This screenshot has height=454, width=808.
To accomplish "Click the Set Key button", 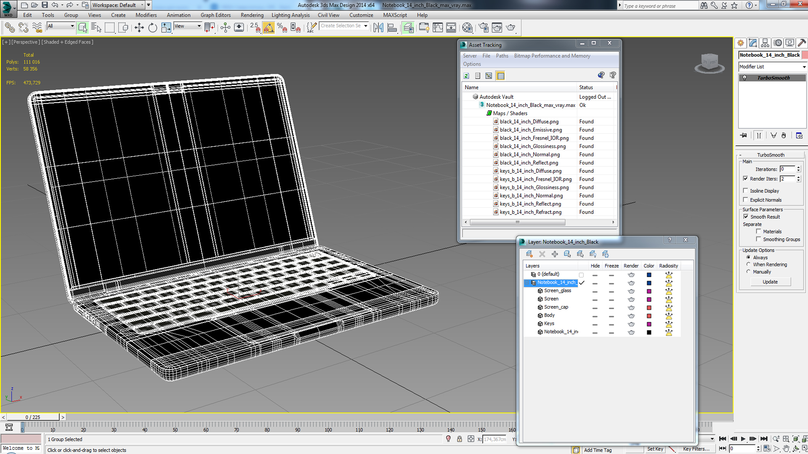I will tap(655, 449).
